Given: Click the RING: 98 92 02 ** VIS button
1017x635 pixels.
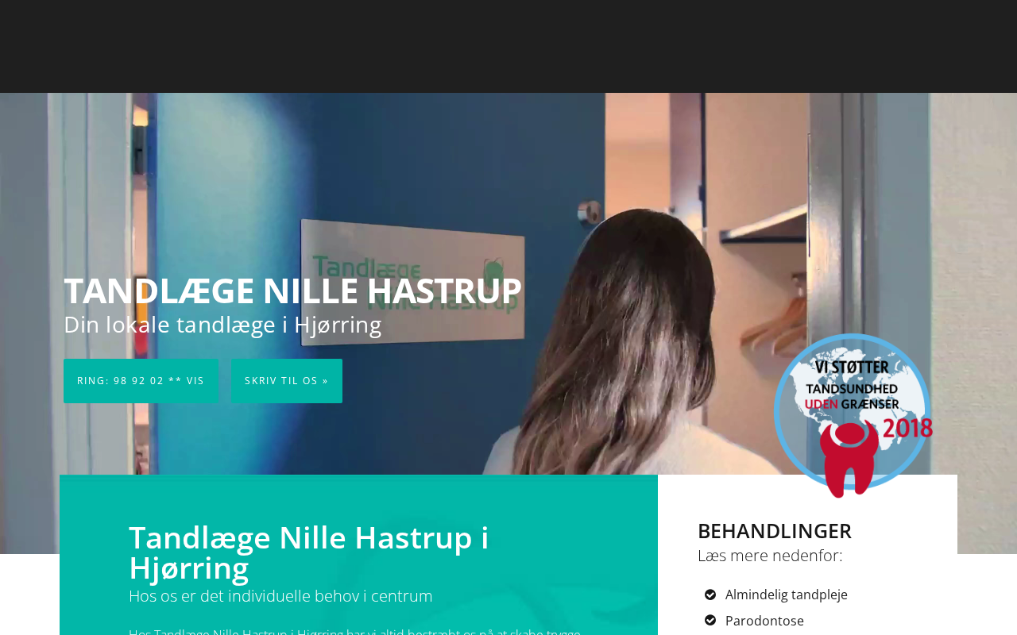Looking at the screenshot, I should click(141, 381).
